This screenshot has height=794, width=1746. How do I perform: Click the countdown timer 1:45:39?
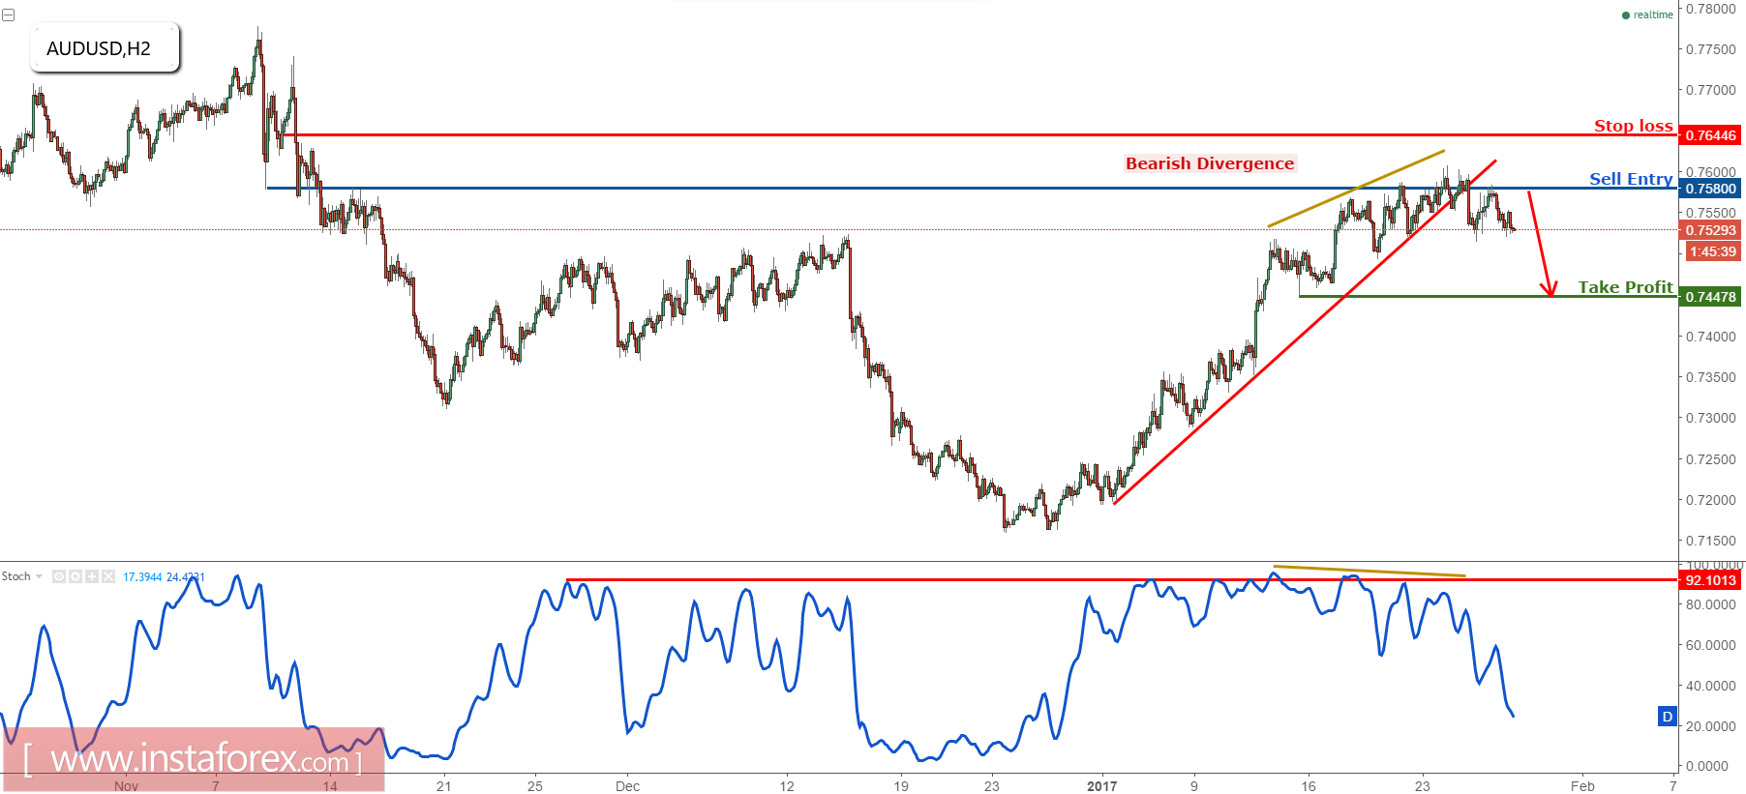1713,251
